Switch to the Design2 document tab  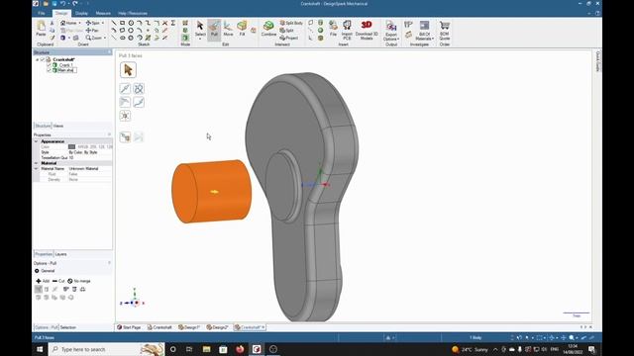click(217, 327)
